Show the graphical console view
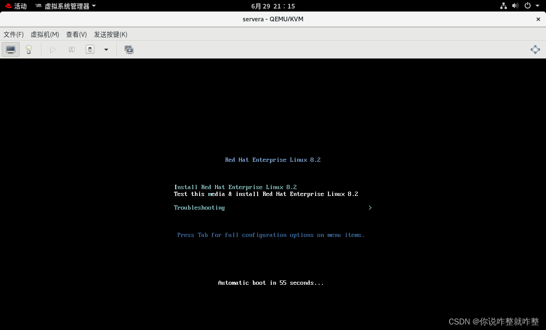This screenshot has height=330, width=546. [x=11, y=50]
